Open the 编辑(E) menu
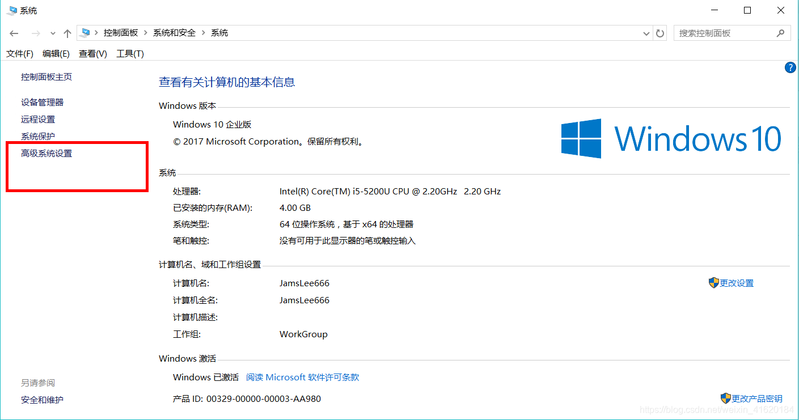The image size is (799, 420). point(56,54)
